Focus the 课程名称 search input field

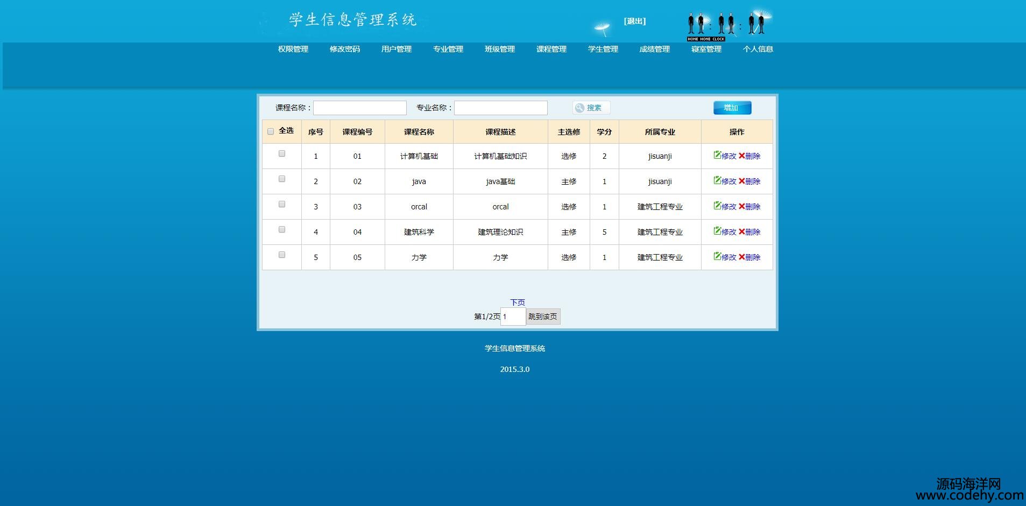[360, 108]
